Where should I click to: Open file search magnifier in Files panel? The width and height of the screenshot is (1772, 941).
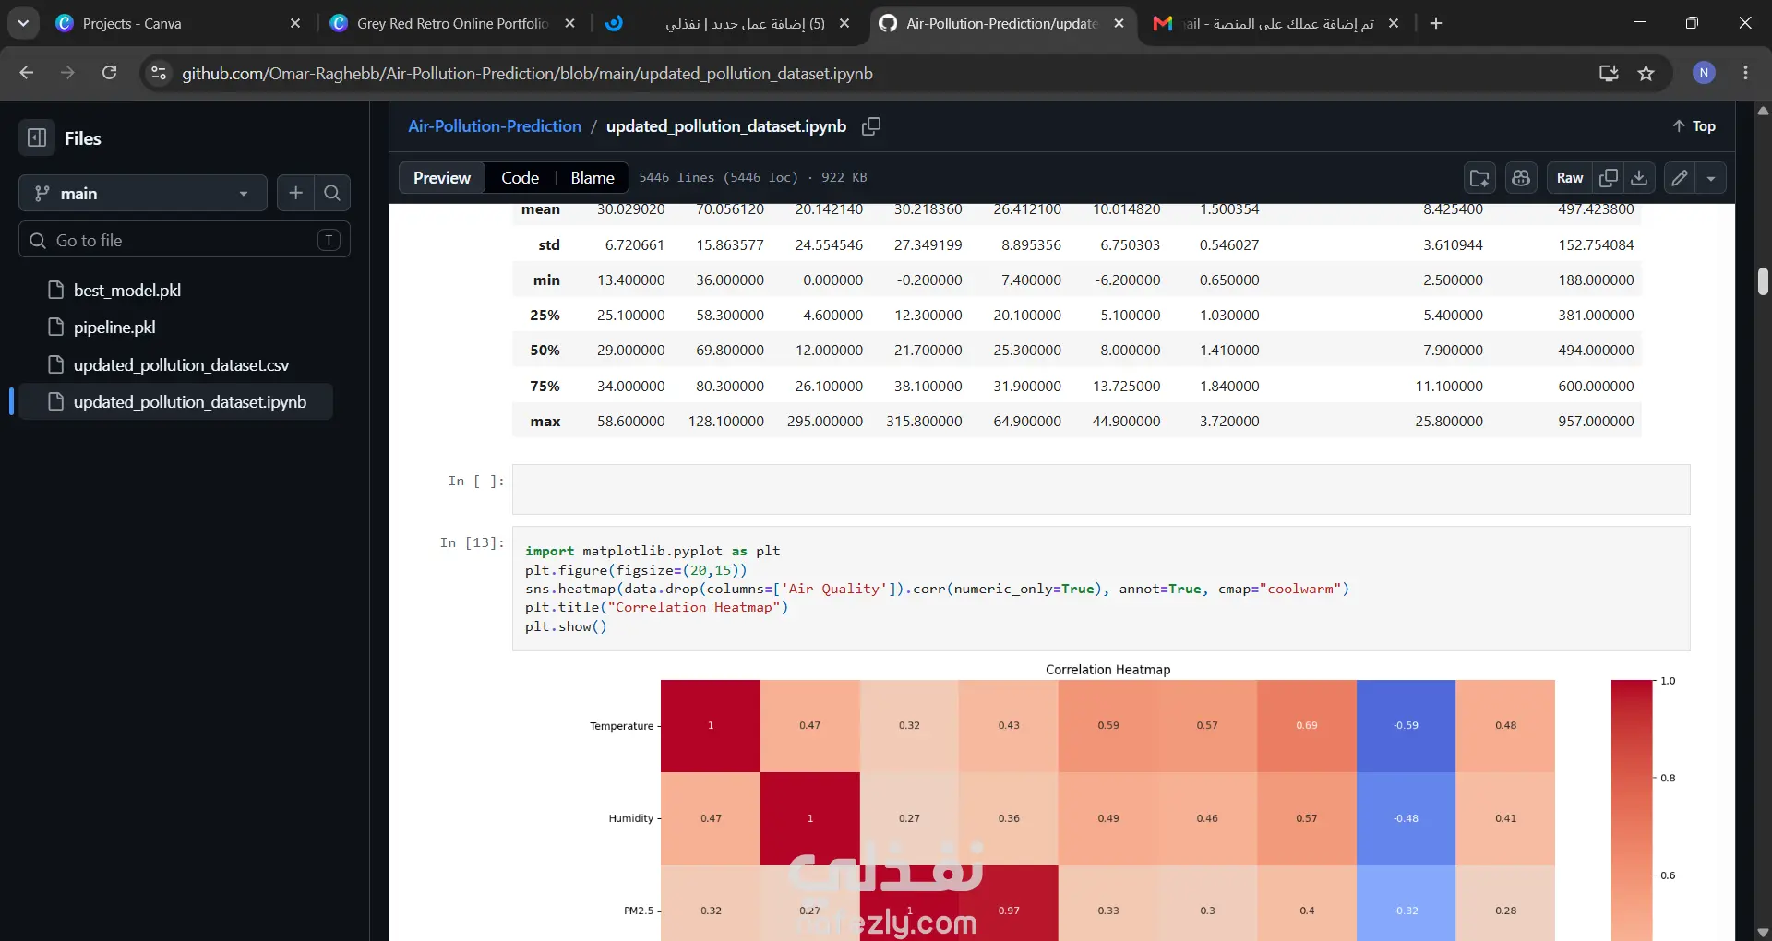coord(332,193)
